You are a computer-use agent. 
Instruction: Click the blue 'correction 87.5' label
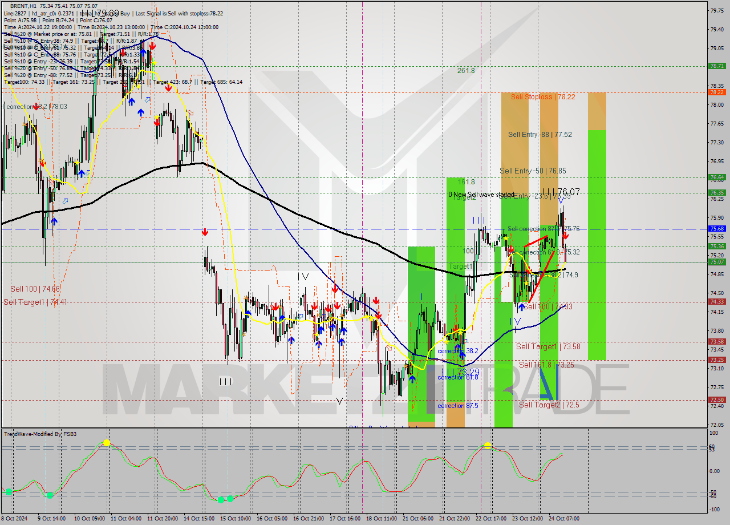pos(458,406)
